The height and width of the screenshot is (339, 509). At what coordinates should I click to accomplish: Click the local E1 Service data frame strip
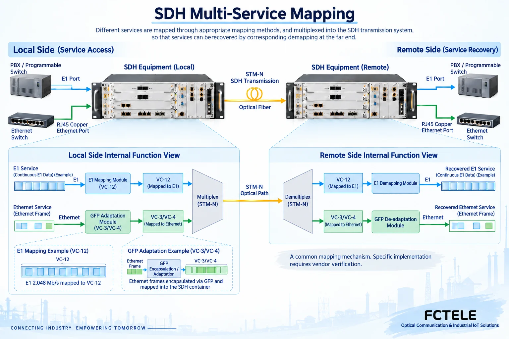pyautogui.click(x=39, y=186)
